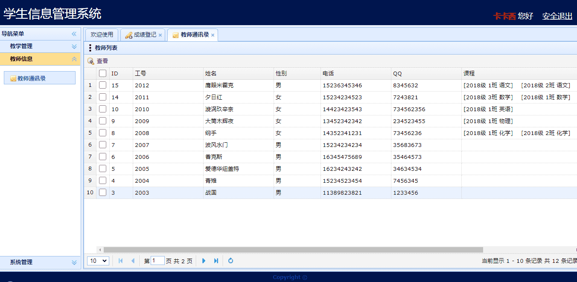
Task: Collapse the 导航菜单 navigation panel
Action: click(74, 34)
